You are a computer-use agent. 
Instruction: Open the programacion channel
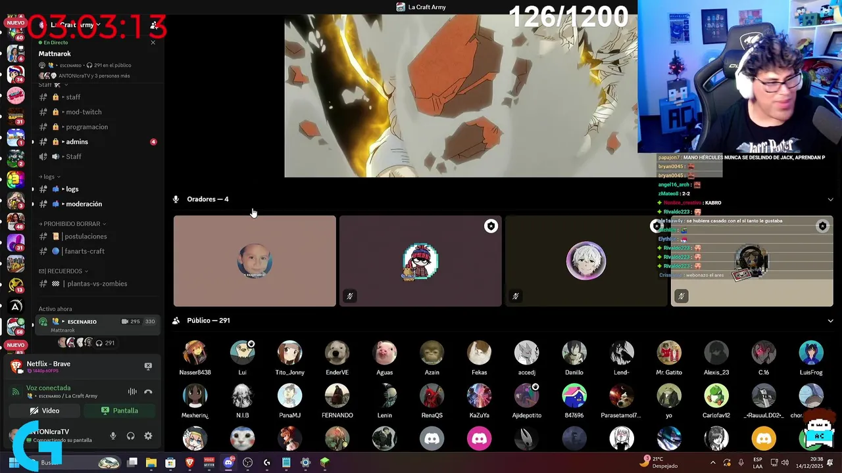(97, 127)
